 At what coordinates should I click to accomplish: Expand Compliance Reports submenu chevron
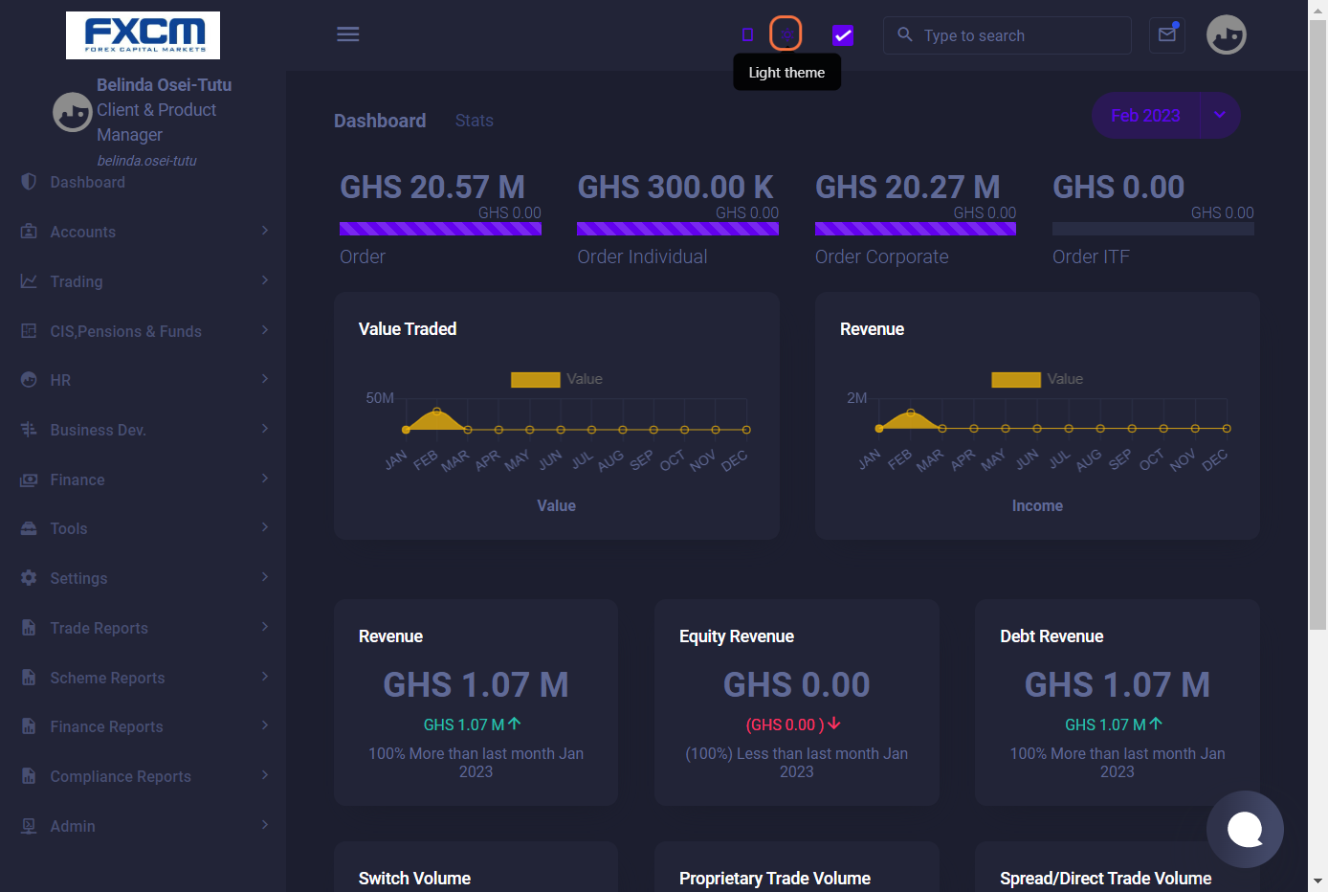[x=265, y=775]
